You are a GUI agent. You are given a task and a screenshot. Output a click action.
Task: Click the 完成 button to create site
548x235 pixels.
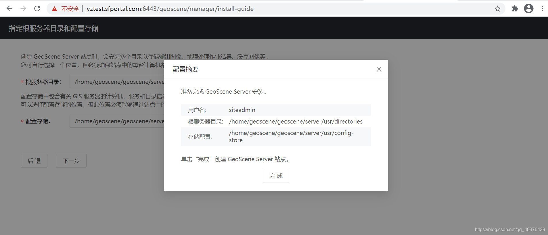pyautogui.click(x=276, y=176)
